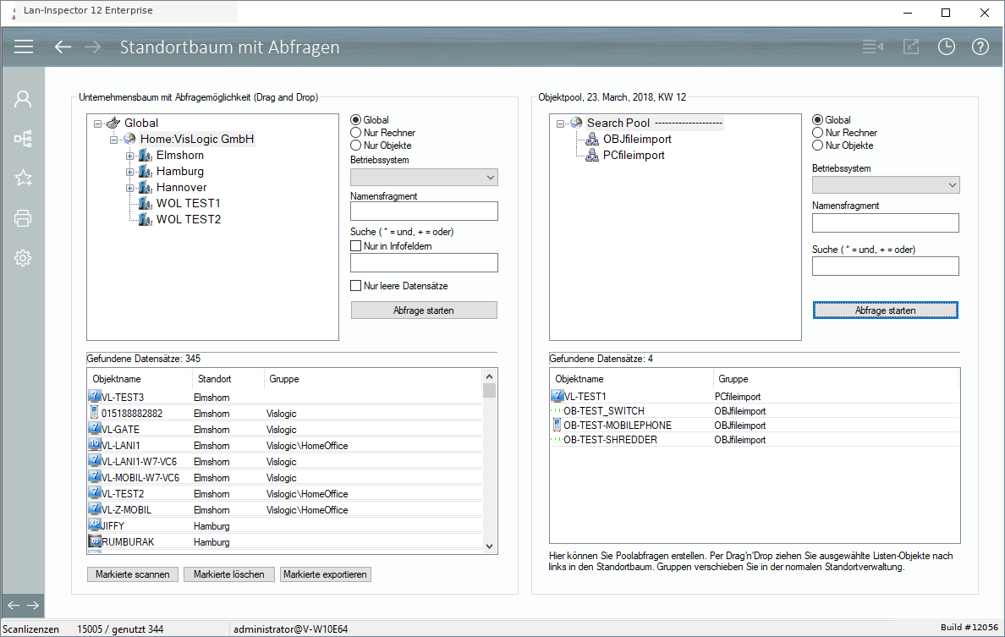The width and height of the screenshot is (1005, 637).
Task: Enable Nur leere Datensätze checkbox
Action: click(355, 286)
